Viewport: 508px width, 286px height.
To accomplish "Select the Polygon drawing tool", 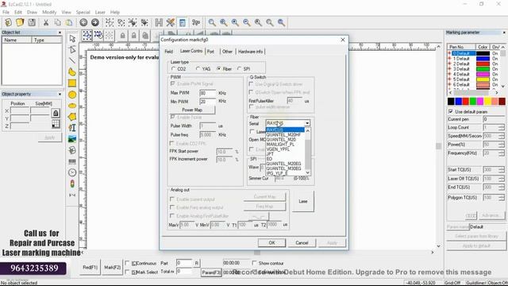I will [72, 117].
